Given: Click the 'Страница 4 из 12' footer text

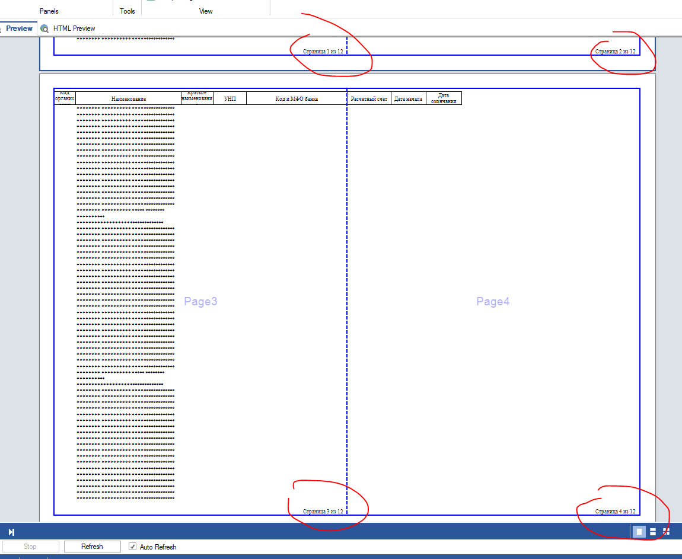Looking at the screenshot, I should (615, 511).
